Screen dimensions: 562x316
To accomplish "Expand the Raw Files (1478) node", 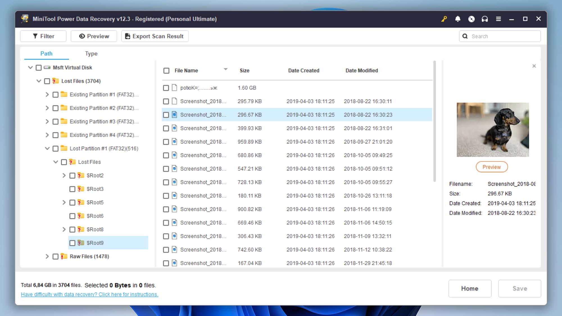I will point(47,256).
